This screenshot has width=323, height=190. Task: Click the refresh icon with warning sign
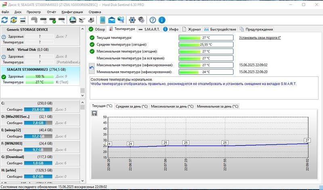tap(14, 20)
